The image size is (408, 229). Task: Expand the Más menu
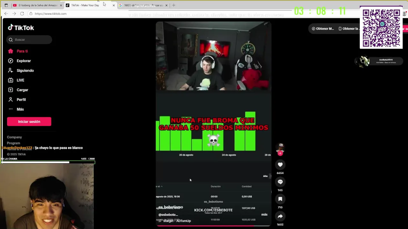[x=20, y=109]
